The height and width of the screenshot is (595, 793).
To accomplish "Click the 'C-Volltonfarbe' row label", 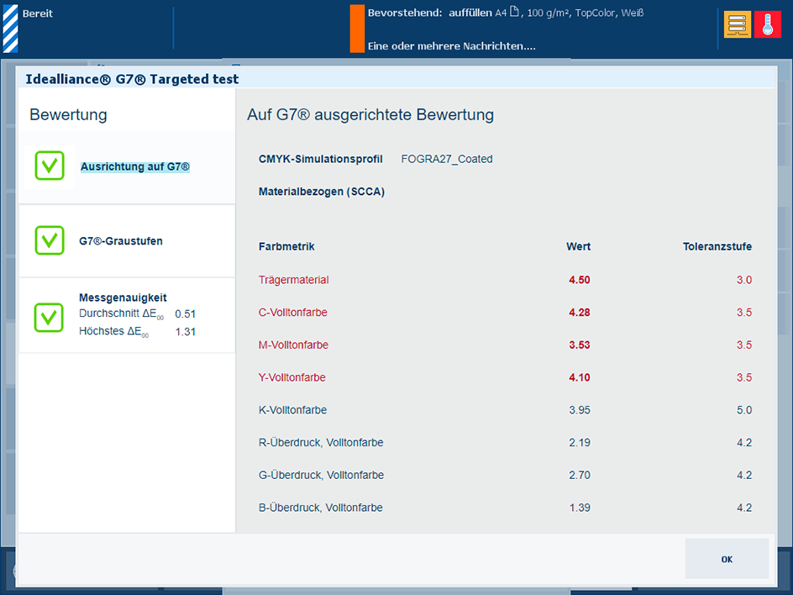I will (293, 312).
